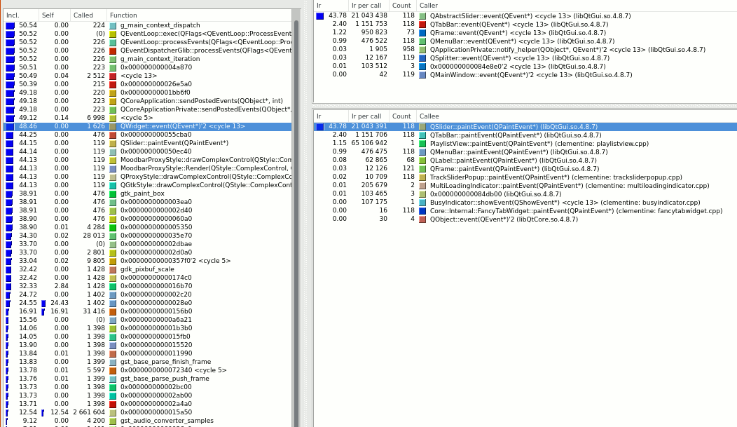Select 0x000000000084db00 callee row

pos(525,194)
